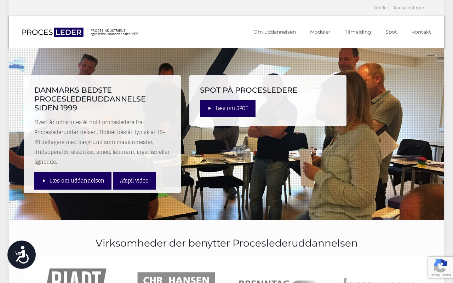Click the play arrow on Læs om uddannelsen
The image size is (453, 283).
pyautogui.click(x=44, y=181)
